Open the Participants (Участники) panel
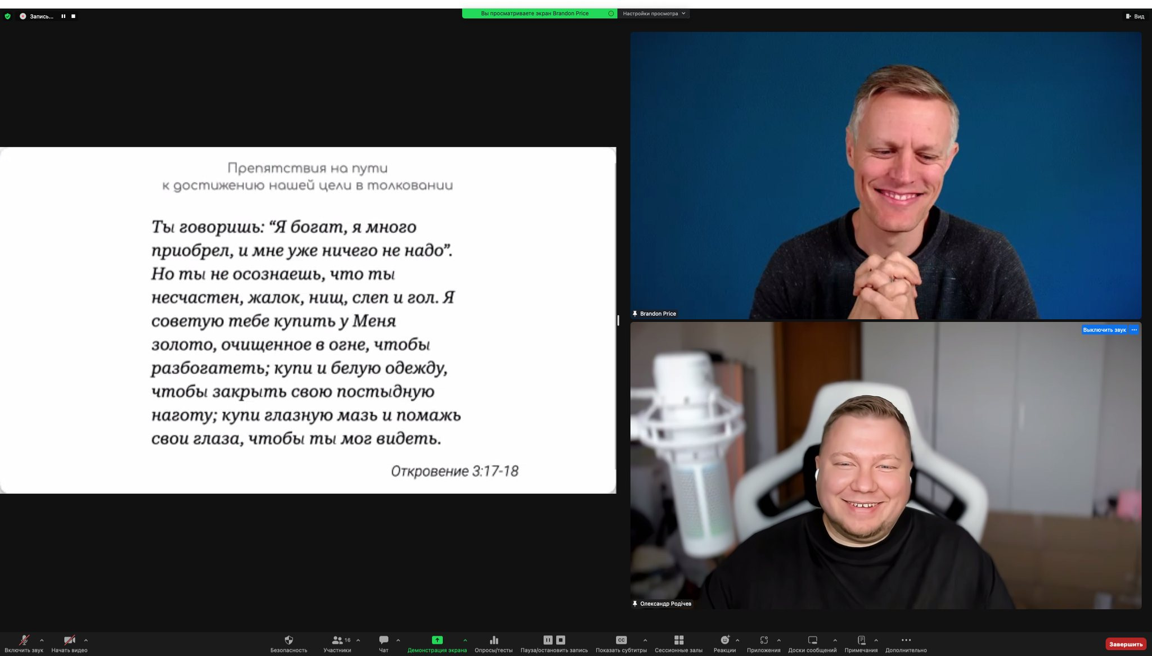 point(337,640)
